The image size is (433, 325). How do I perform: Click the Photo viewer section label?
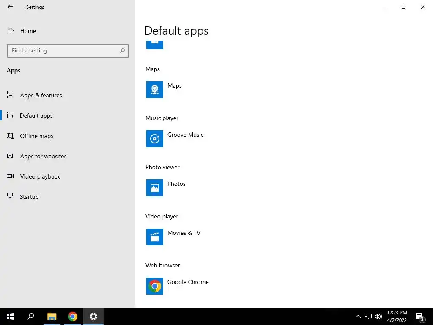[x=162, y=168]
